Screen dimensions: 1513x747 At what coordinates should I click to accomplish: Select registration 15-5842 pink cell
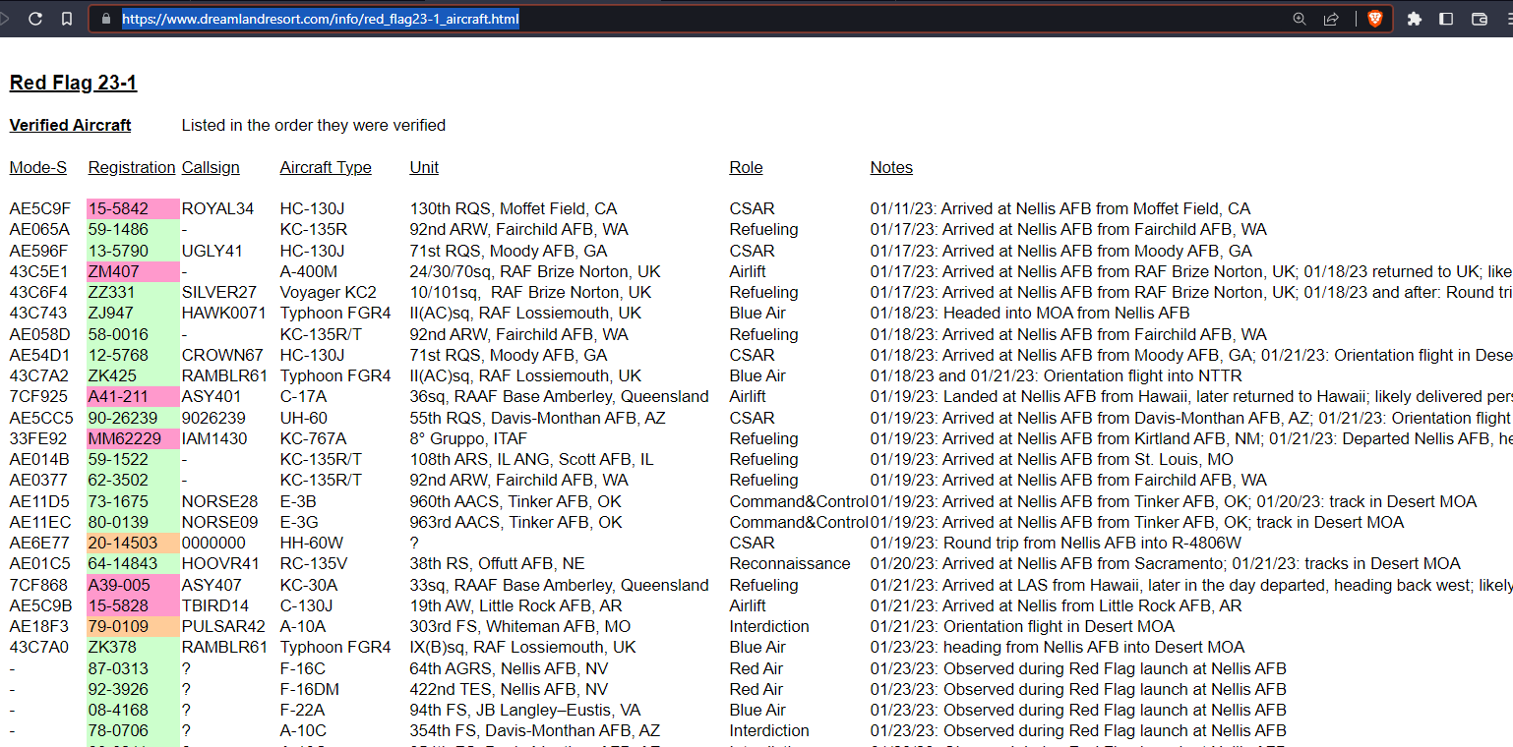click(134, 208)
